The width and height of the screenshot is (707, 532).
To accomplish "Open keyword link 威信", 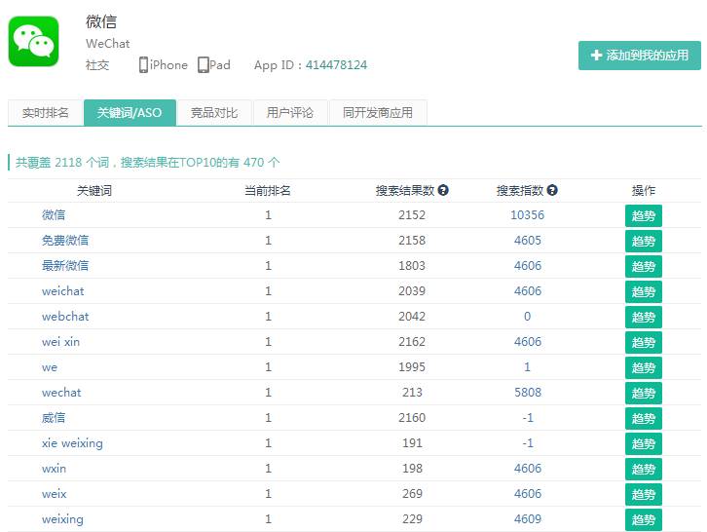I will pyautogui.click(x=54, y=418).
